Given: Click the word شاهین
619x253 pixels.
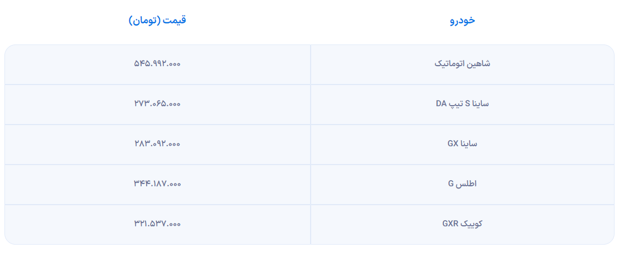Looking at the screenshot, I should click(x=480, y=64).
